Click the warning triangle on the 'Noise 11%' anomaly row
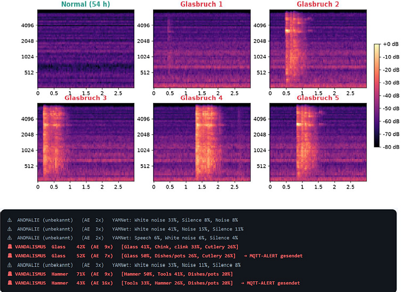The height and width of the screenshot is (292, 401). tap(10, 265)
